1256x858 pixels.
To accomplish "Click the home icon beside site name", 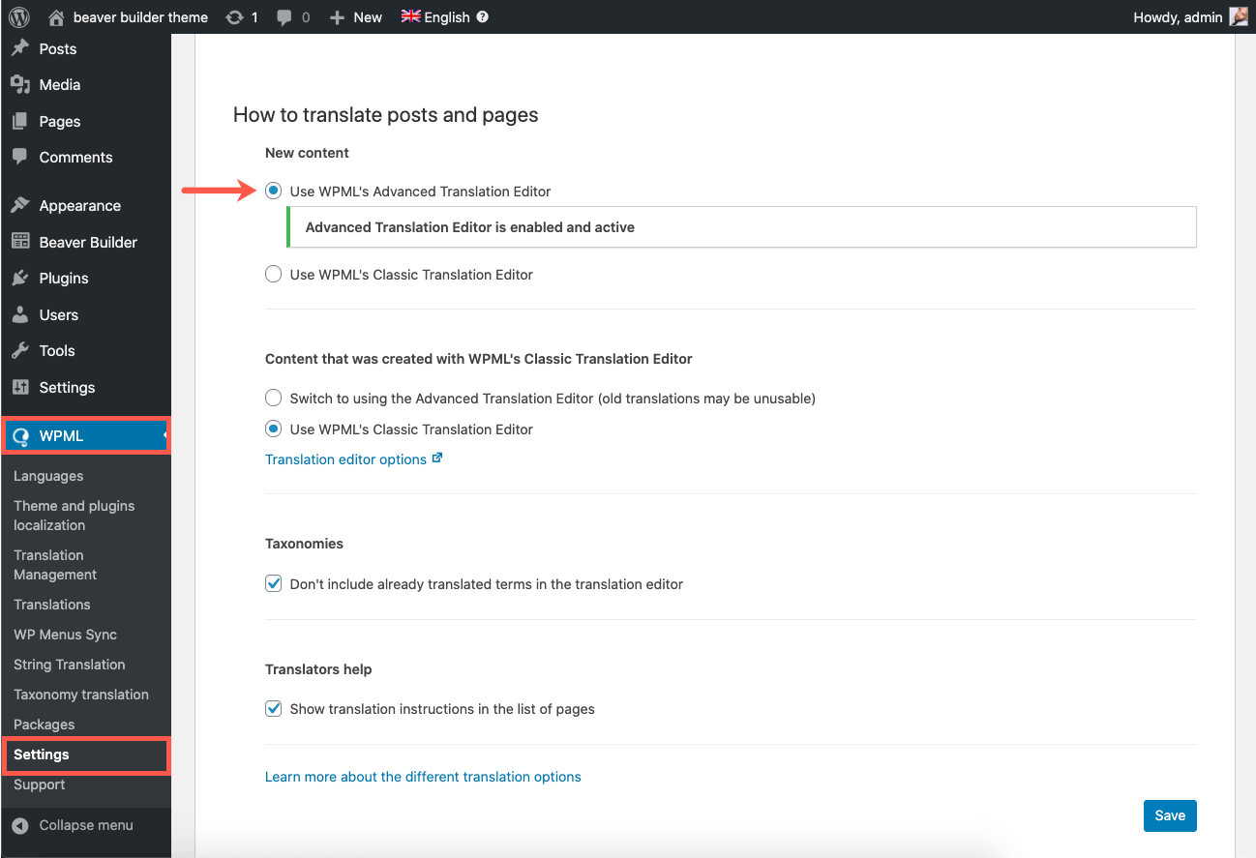I will [56, 16].
